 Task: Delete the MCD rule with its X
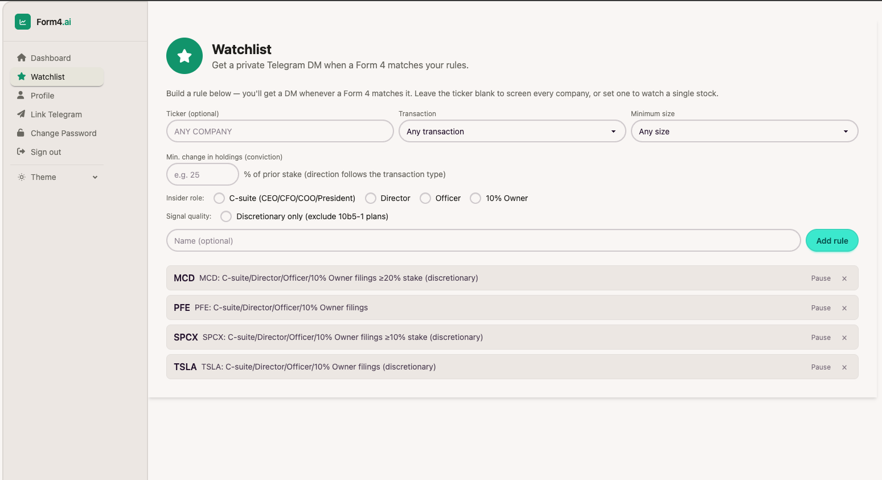click(844, 278)
